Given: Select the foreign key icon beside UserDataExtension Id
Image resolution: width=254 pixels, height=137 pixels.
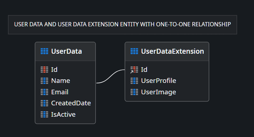Looking at the screenshot, I should [134, 70].
